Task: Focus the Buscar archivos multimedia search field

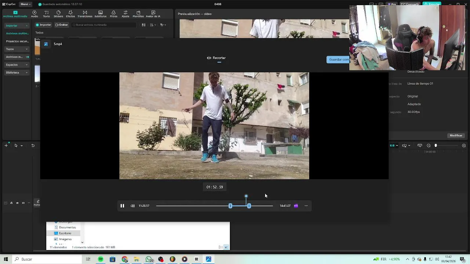Action: 104,25
